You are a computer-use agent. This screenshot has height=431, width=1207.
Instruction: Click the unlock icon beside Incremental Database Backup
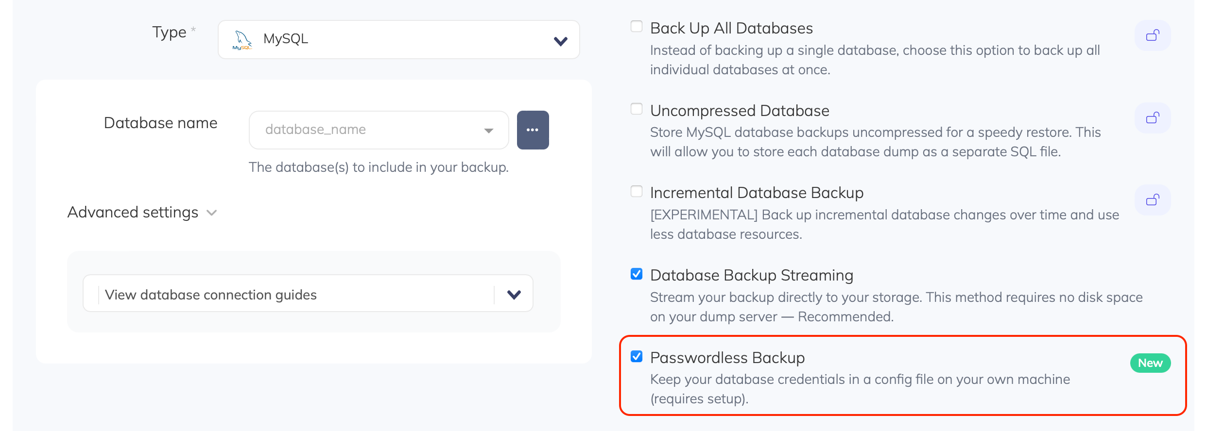coord(1152,199)
